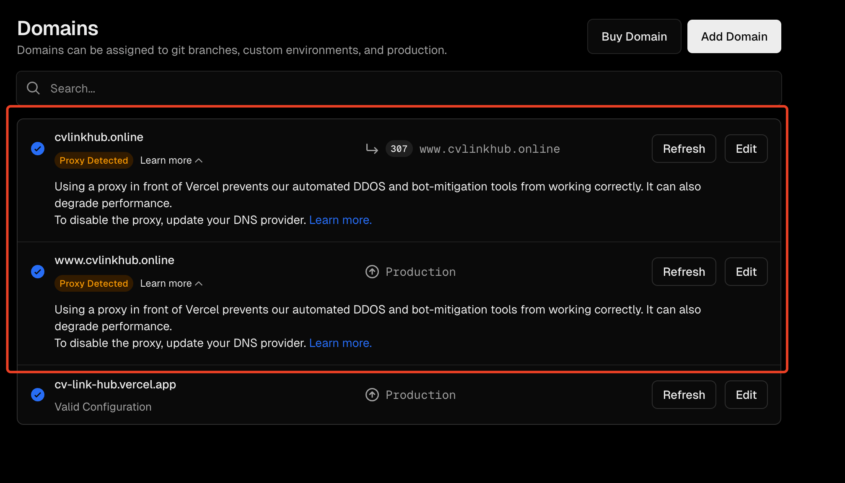Click blue verified checkmark for www.cvlinkhub.online
The image size is (845, 483).
click(38, 272)
